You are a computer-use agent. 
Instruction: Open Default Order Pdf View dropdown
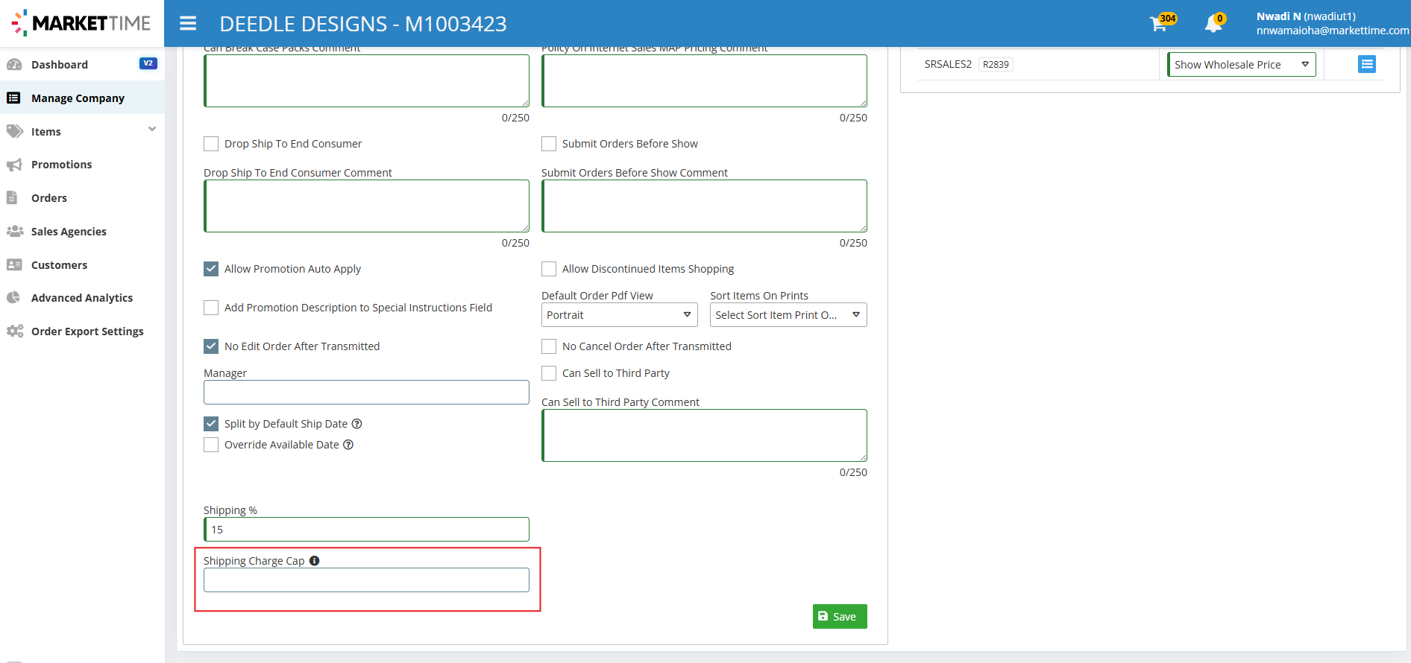(x=619, y=315)
